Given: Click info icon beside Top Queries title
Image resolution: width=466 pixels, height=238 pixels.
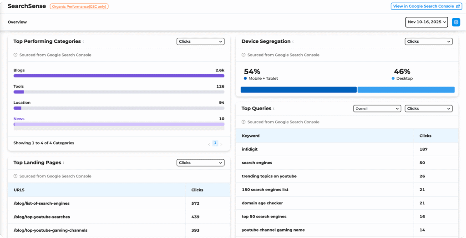Looking at the screenshot, I should coord(274,109).
